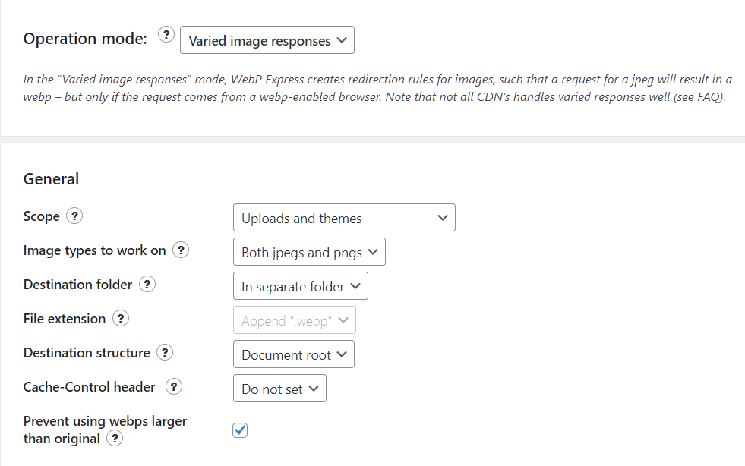Click the disabled 'Append .webp' dropdown
The image size is (745, 466).
coord(294,320)
